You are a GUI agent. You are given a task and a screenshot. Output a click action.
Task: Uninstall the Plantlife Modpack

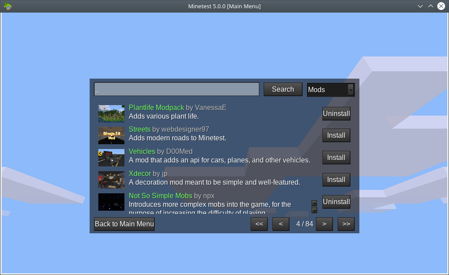coord(336,113)
